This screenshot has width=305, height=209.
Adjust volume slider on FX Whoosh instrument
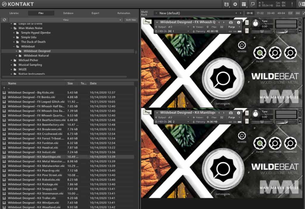[286, 31]
